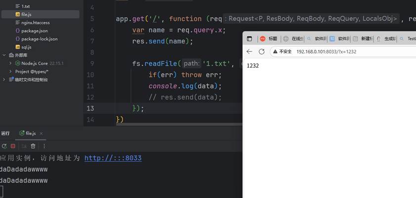Go back in the browser
Image resolution: width=416 pixels, height=198 pixels.
pos(249,52)
